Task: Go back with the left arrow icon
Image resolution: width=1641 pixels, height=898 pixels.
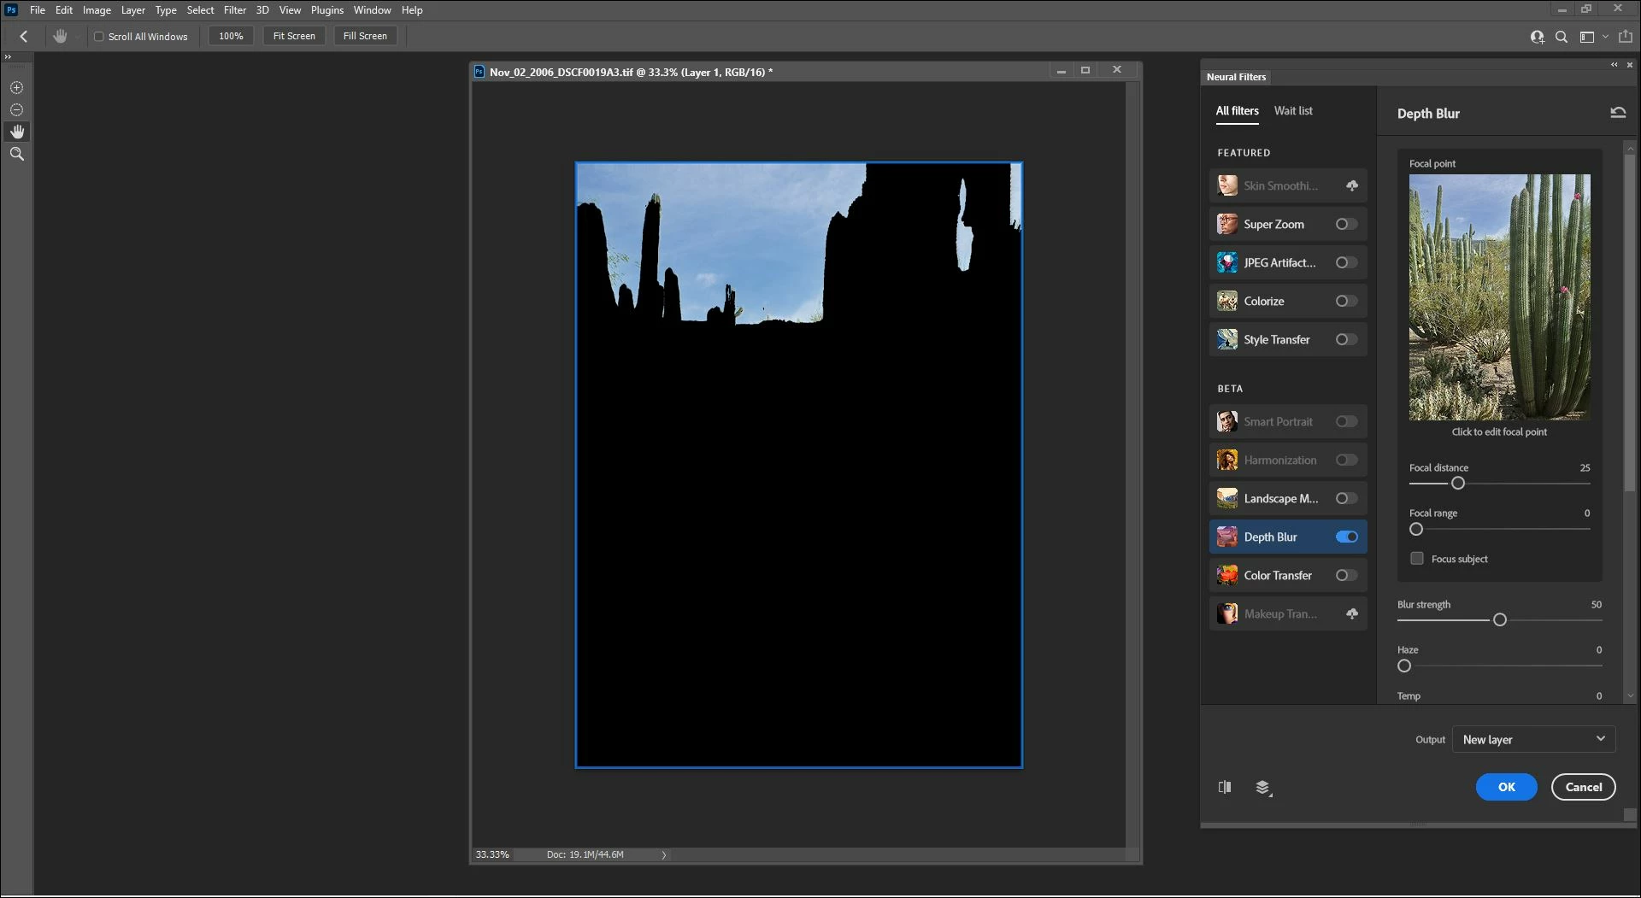Action: pos(24,36)
